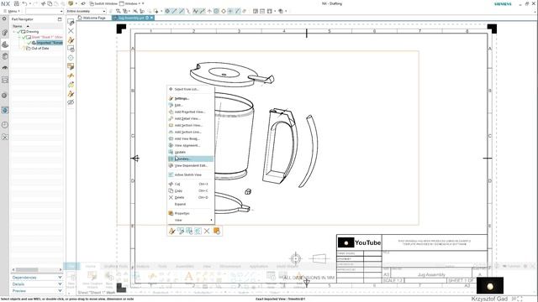This screenshot has width=538, height=302.
Task: Choose Settings... in the context menu
Action: point(191,99)
